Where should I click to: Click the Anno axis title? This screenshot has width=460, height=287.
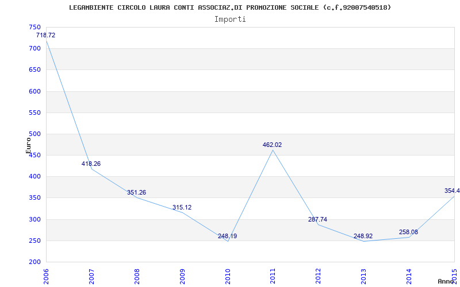pos(446,281)
